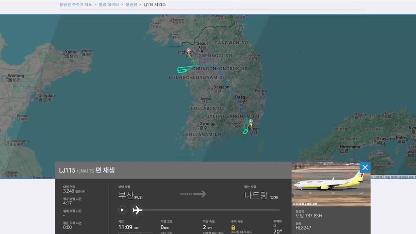
Task: Close the LJ115 playback panel
Action: (x=365, y=167)
